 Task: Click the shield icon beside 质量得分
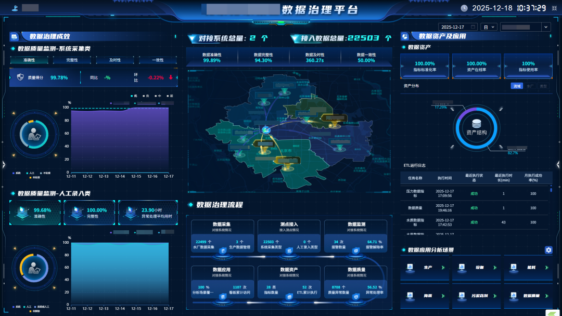coord(20,77)
